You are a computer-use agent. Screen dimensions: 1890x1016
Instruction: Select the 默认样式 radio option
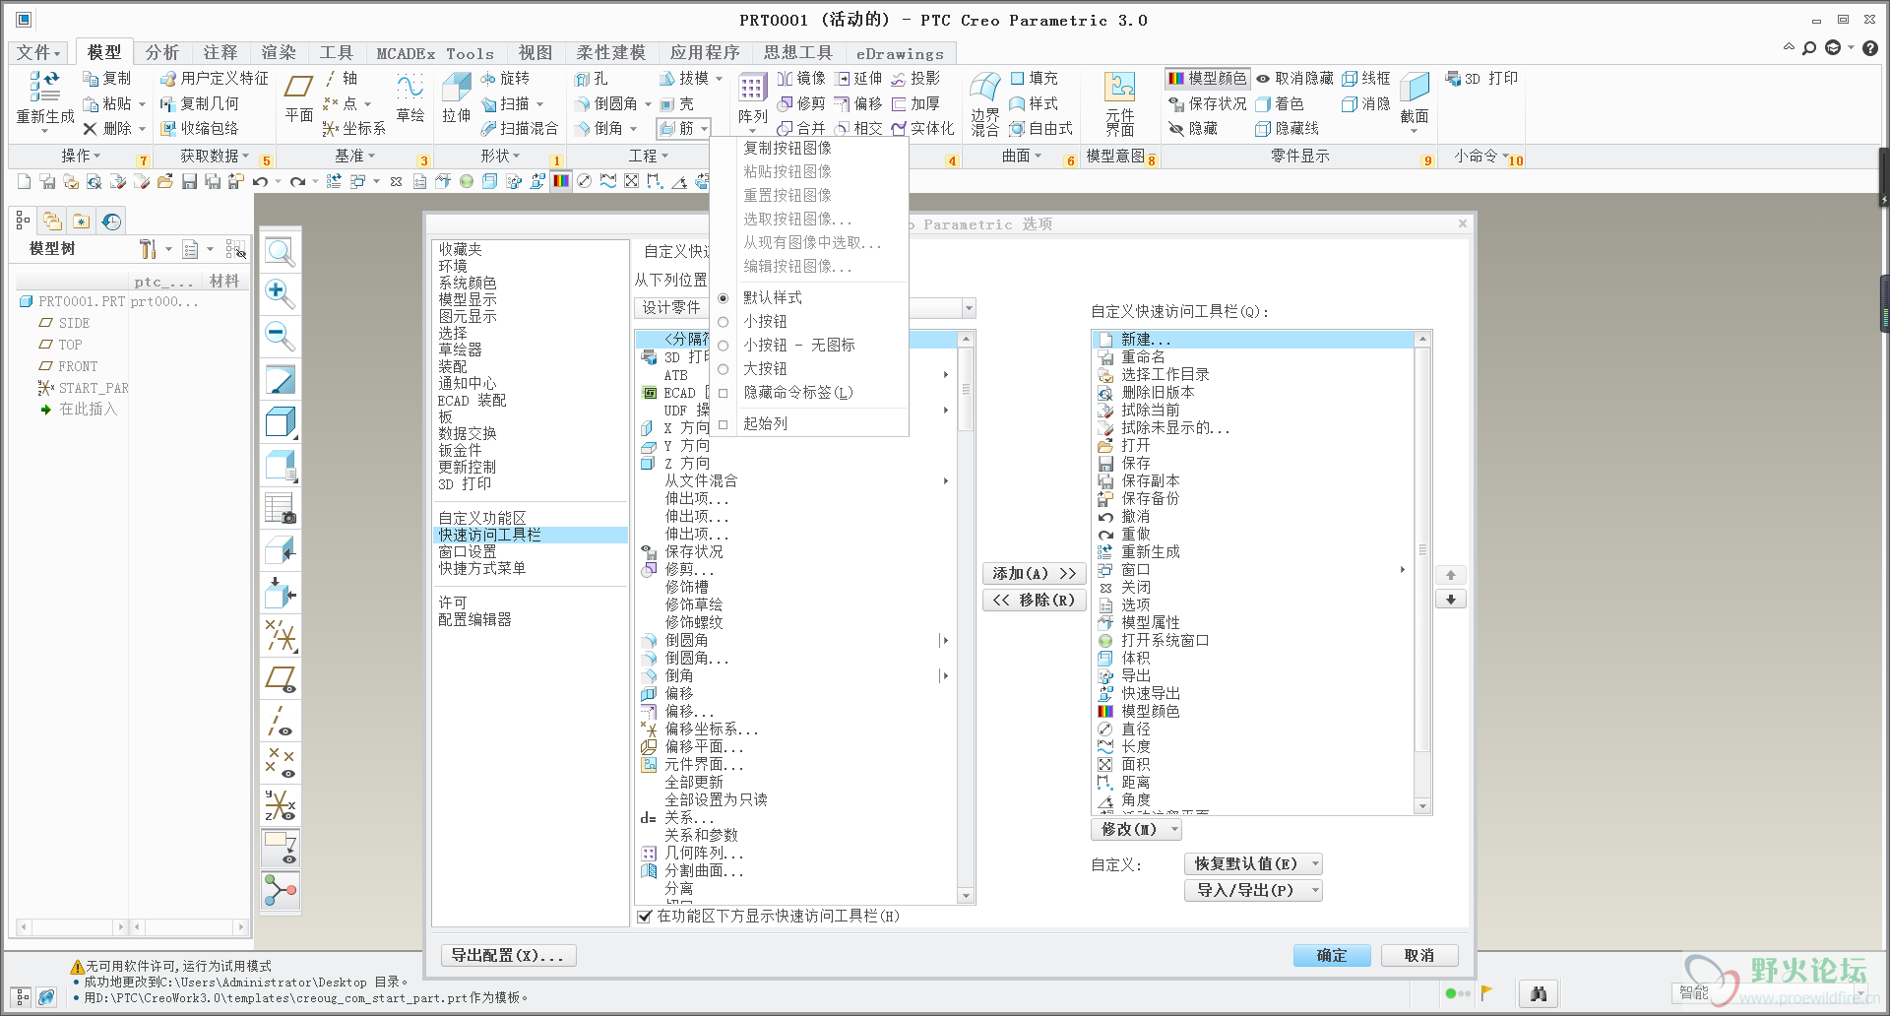(724, 298)
